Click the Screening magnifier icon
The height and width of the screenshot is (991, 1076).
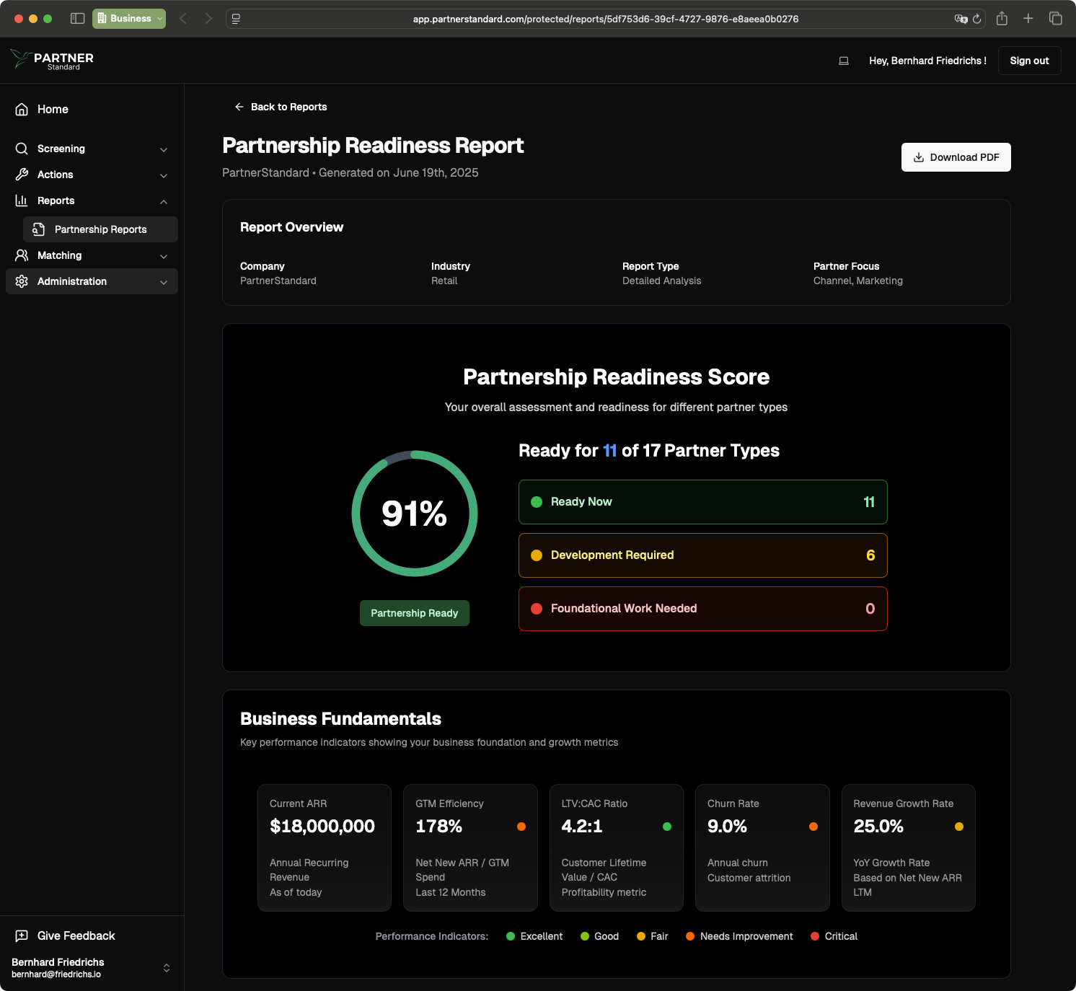click(x=22, y=149)
